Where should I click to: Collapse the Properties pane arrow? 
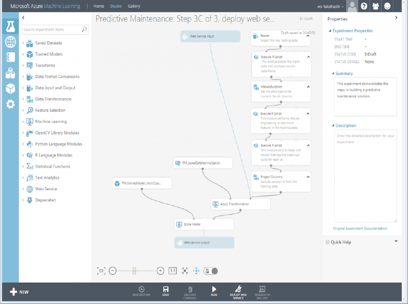click(396, 18)
